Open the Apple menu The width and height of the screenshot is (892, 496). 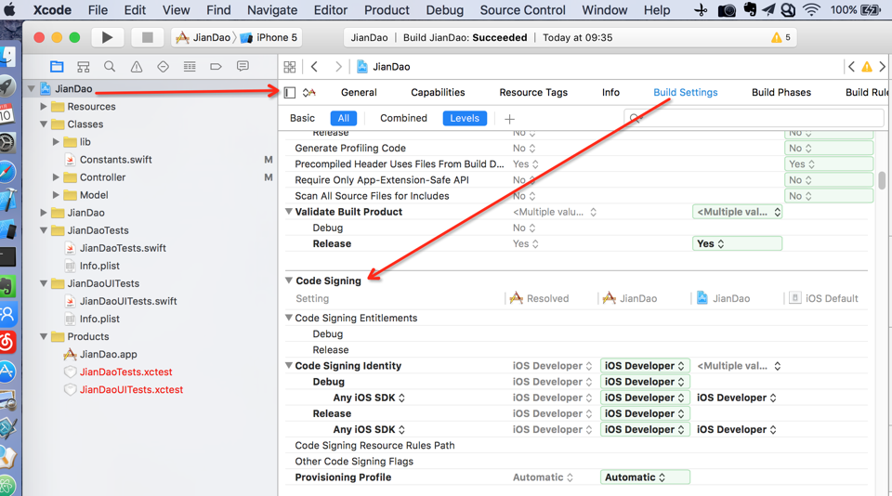[9, 9]
